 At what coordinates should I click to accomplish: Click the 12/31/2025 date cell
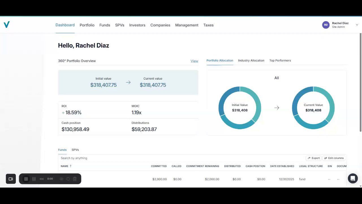tap(286, 179)
